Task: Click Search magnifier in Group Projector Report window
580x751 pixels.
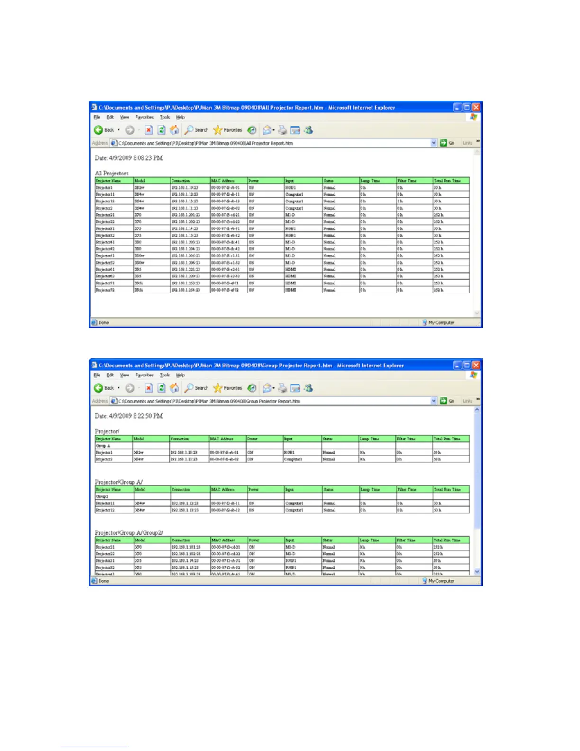Action: (x=189, y=388)
